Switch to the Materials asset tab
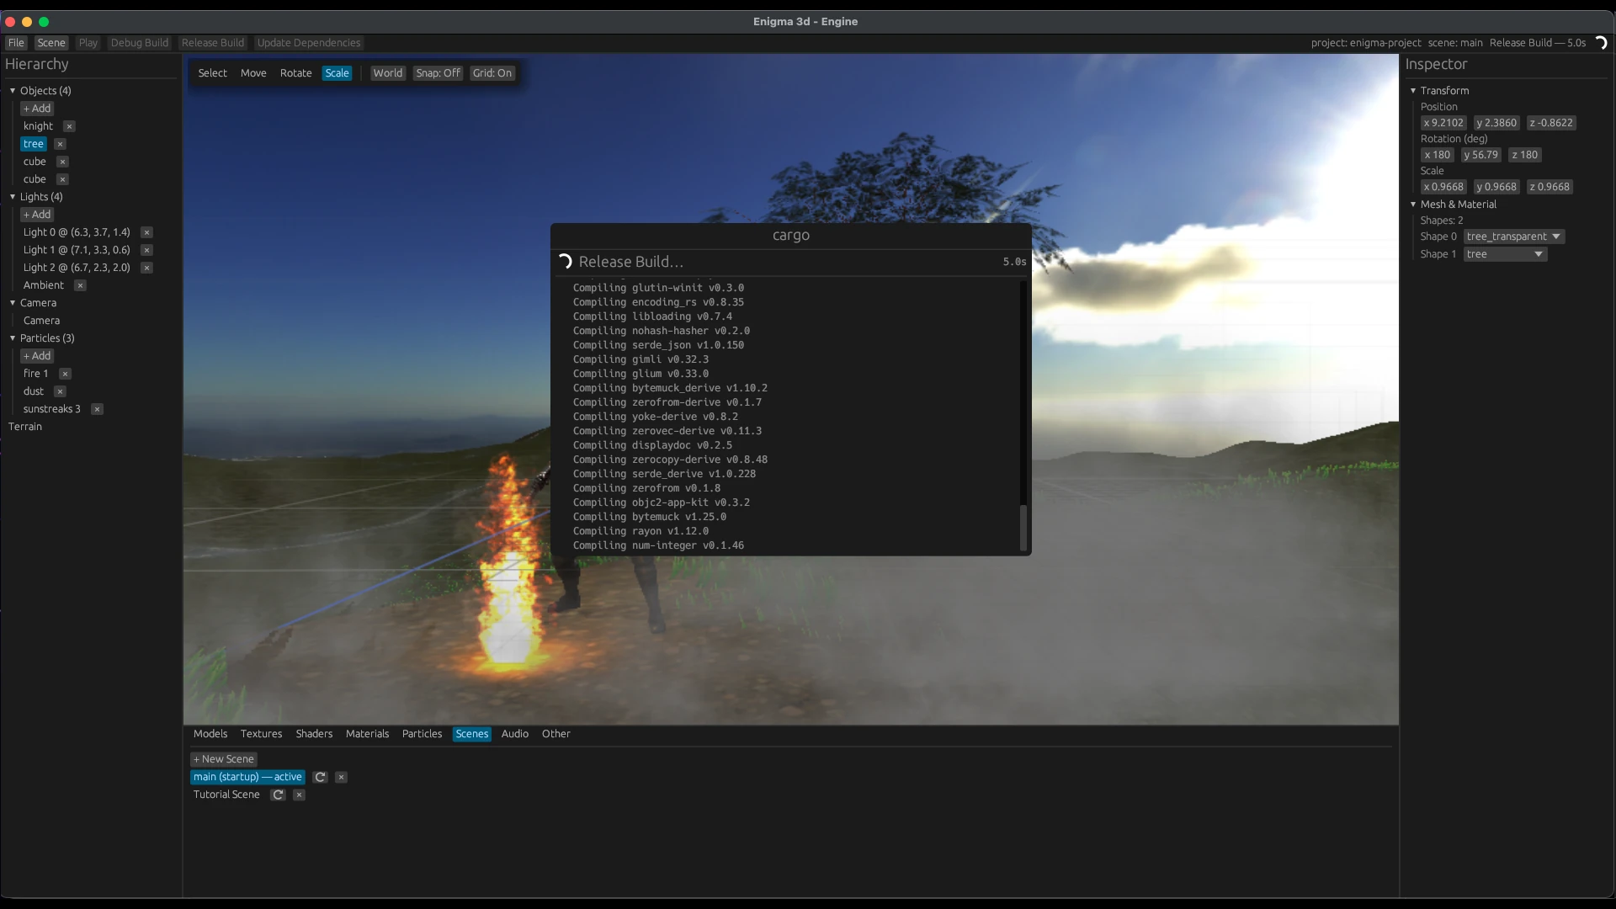This screenshot has height=909, width=1616. 367,734
